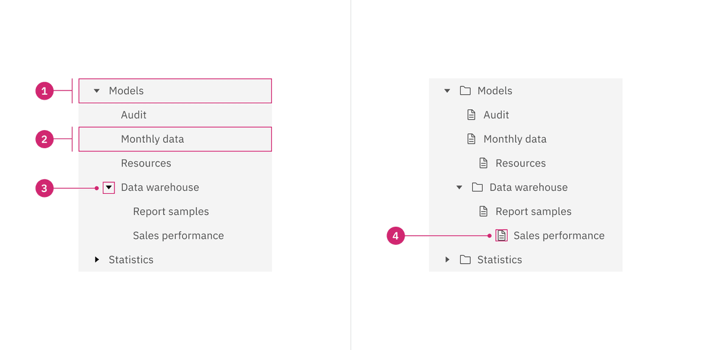Screen dimensions: 701x350
Task: Select Audit in the tree without icons
Action: pos(134,115)
